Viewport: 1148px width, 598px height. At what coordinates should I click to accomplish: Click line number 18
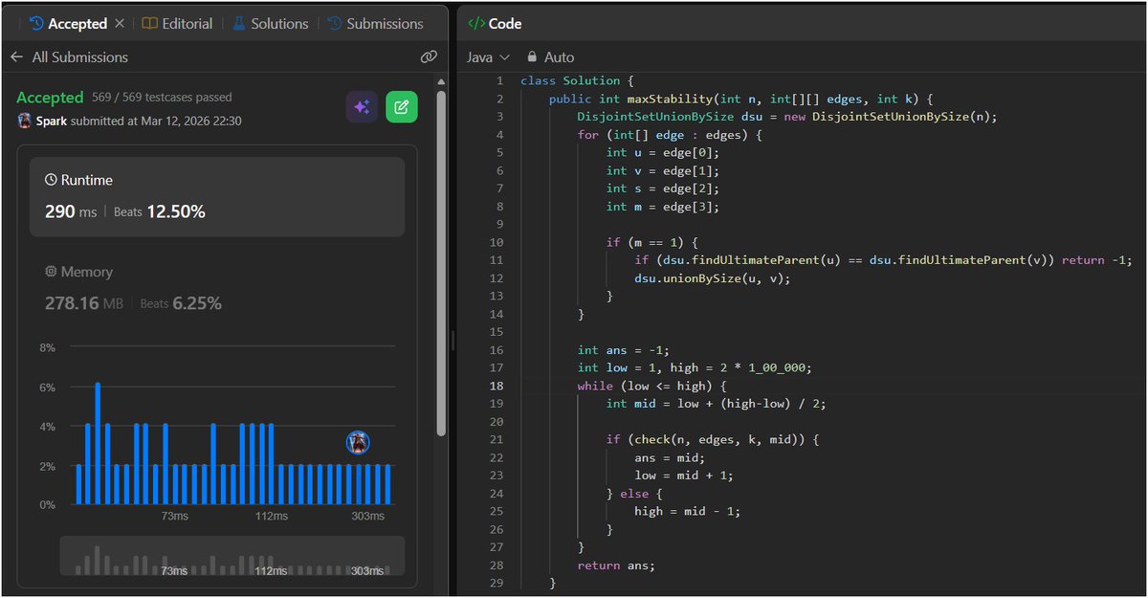tap(497, 386)
